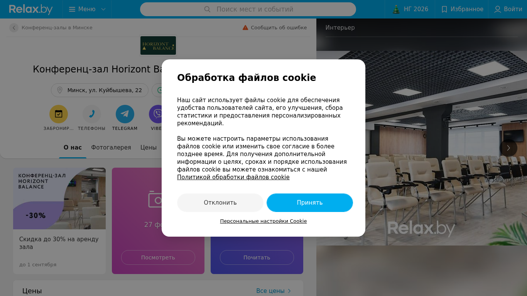
Task: Select the Цены tab
Action: point(149,148)
